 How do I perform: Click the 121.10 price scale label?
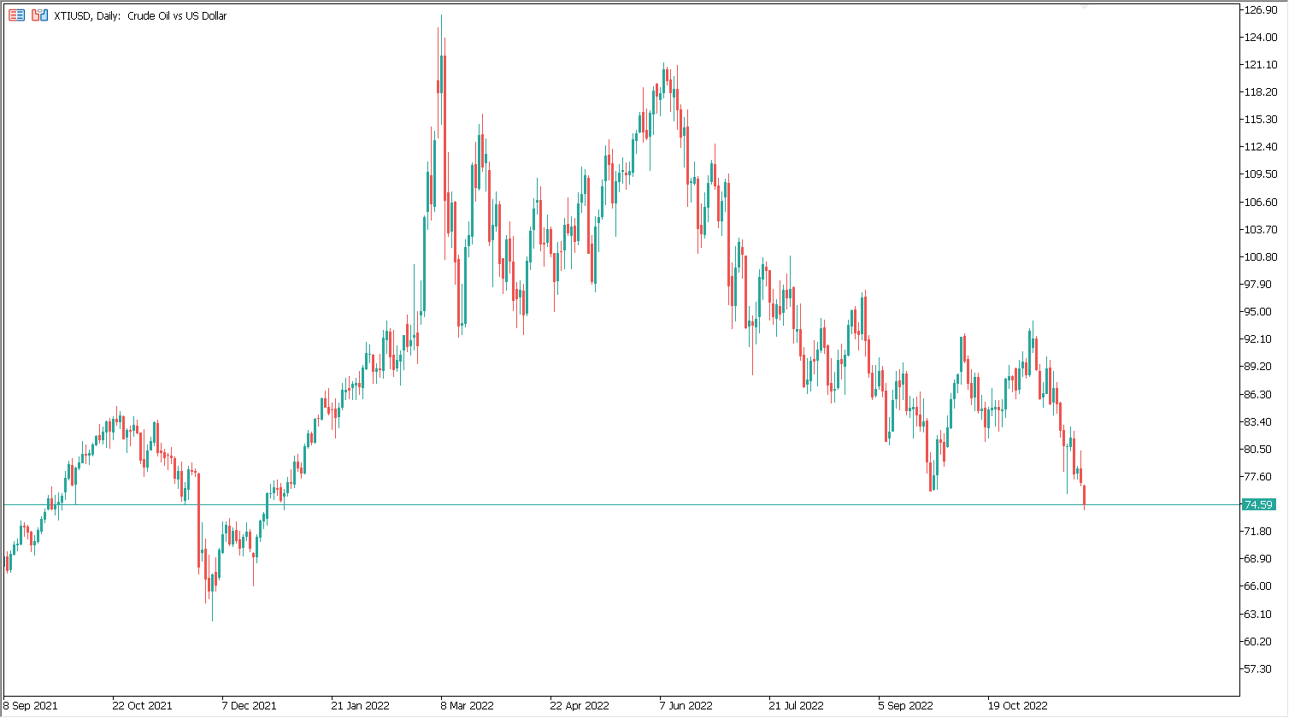[1262, 65]
